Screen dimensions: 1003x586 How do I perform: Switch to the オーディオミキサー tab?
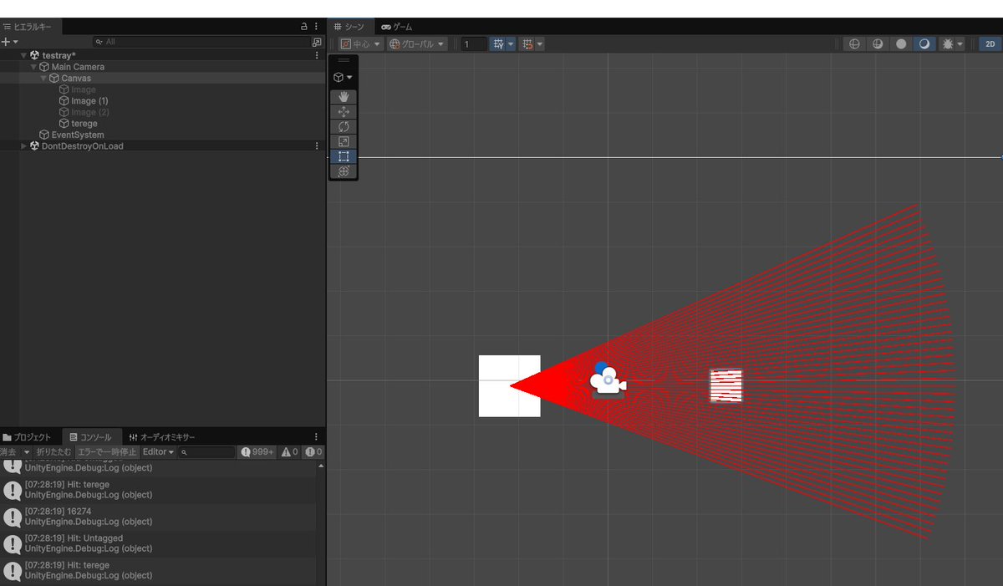coord(163,437)
